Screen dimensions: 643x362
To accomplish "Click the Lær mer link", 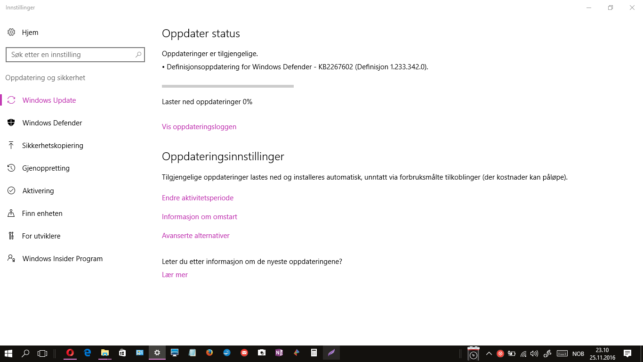I will pos(175,275).
